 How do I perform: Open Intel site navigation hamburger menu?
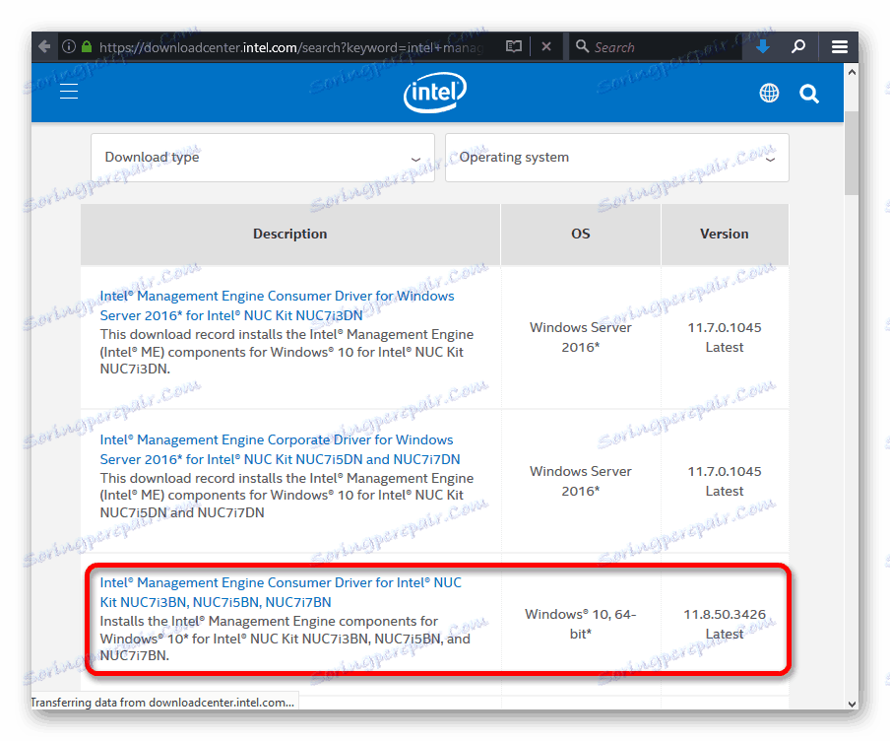coord(68,90)
